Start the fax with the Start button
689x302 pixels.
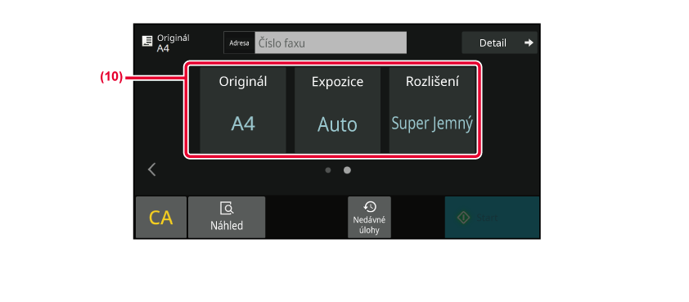(x=492, y=217)
